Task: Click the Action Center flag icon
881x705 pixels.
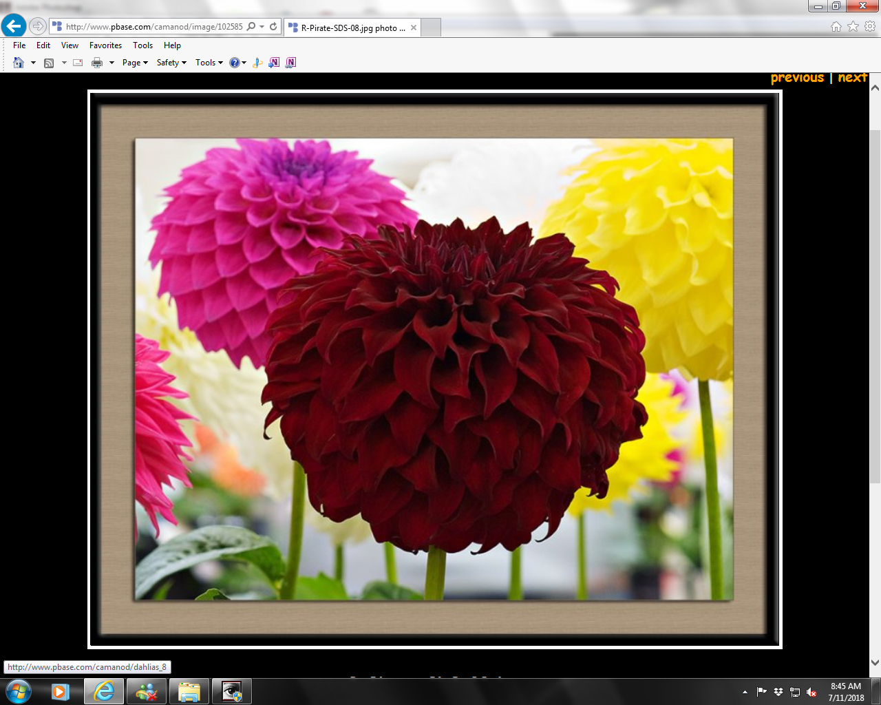Action: pyautogui.click(x=761, y=692)
